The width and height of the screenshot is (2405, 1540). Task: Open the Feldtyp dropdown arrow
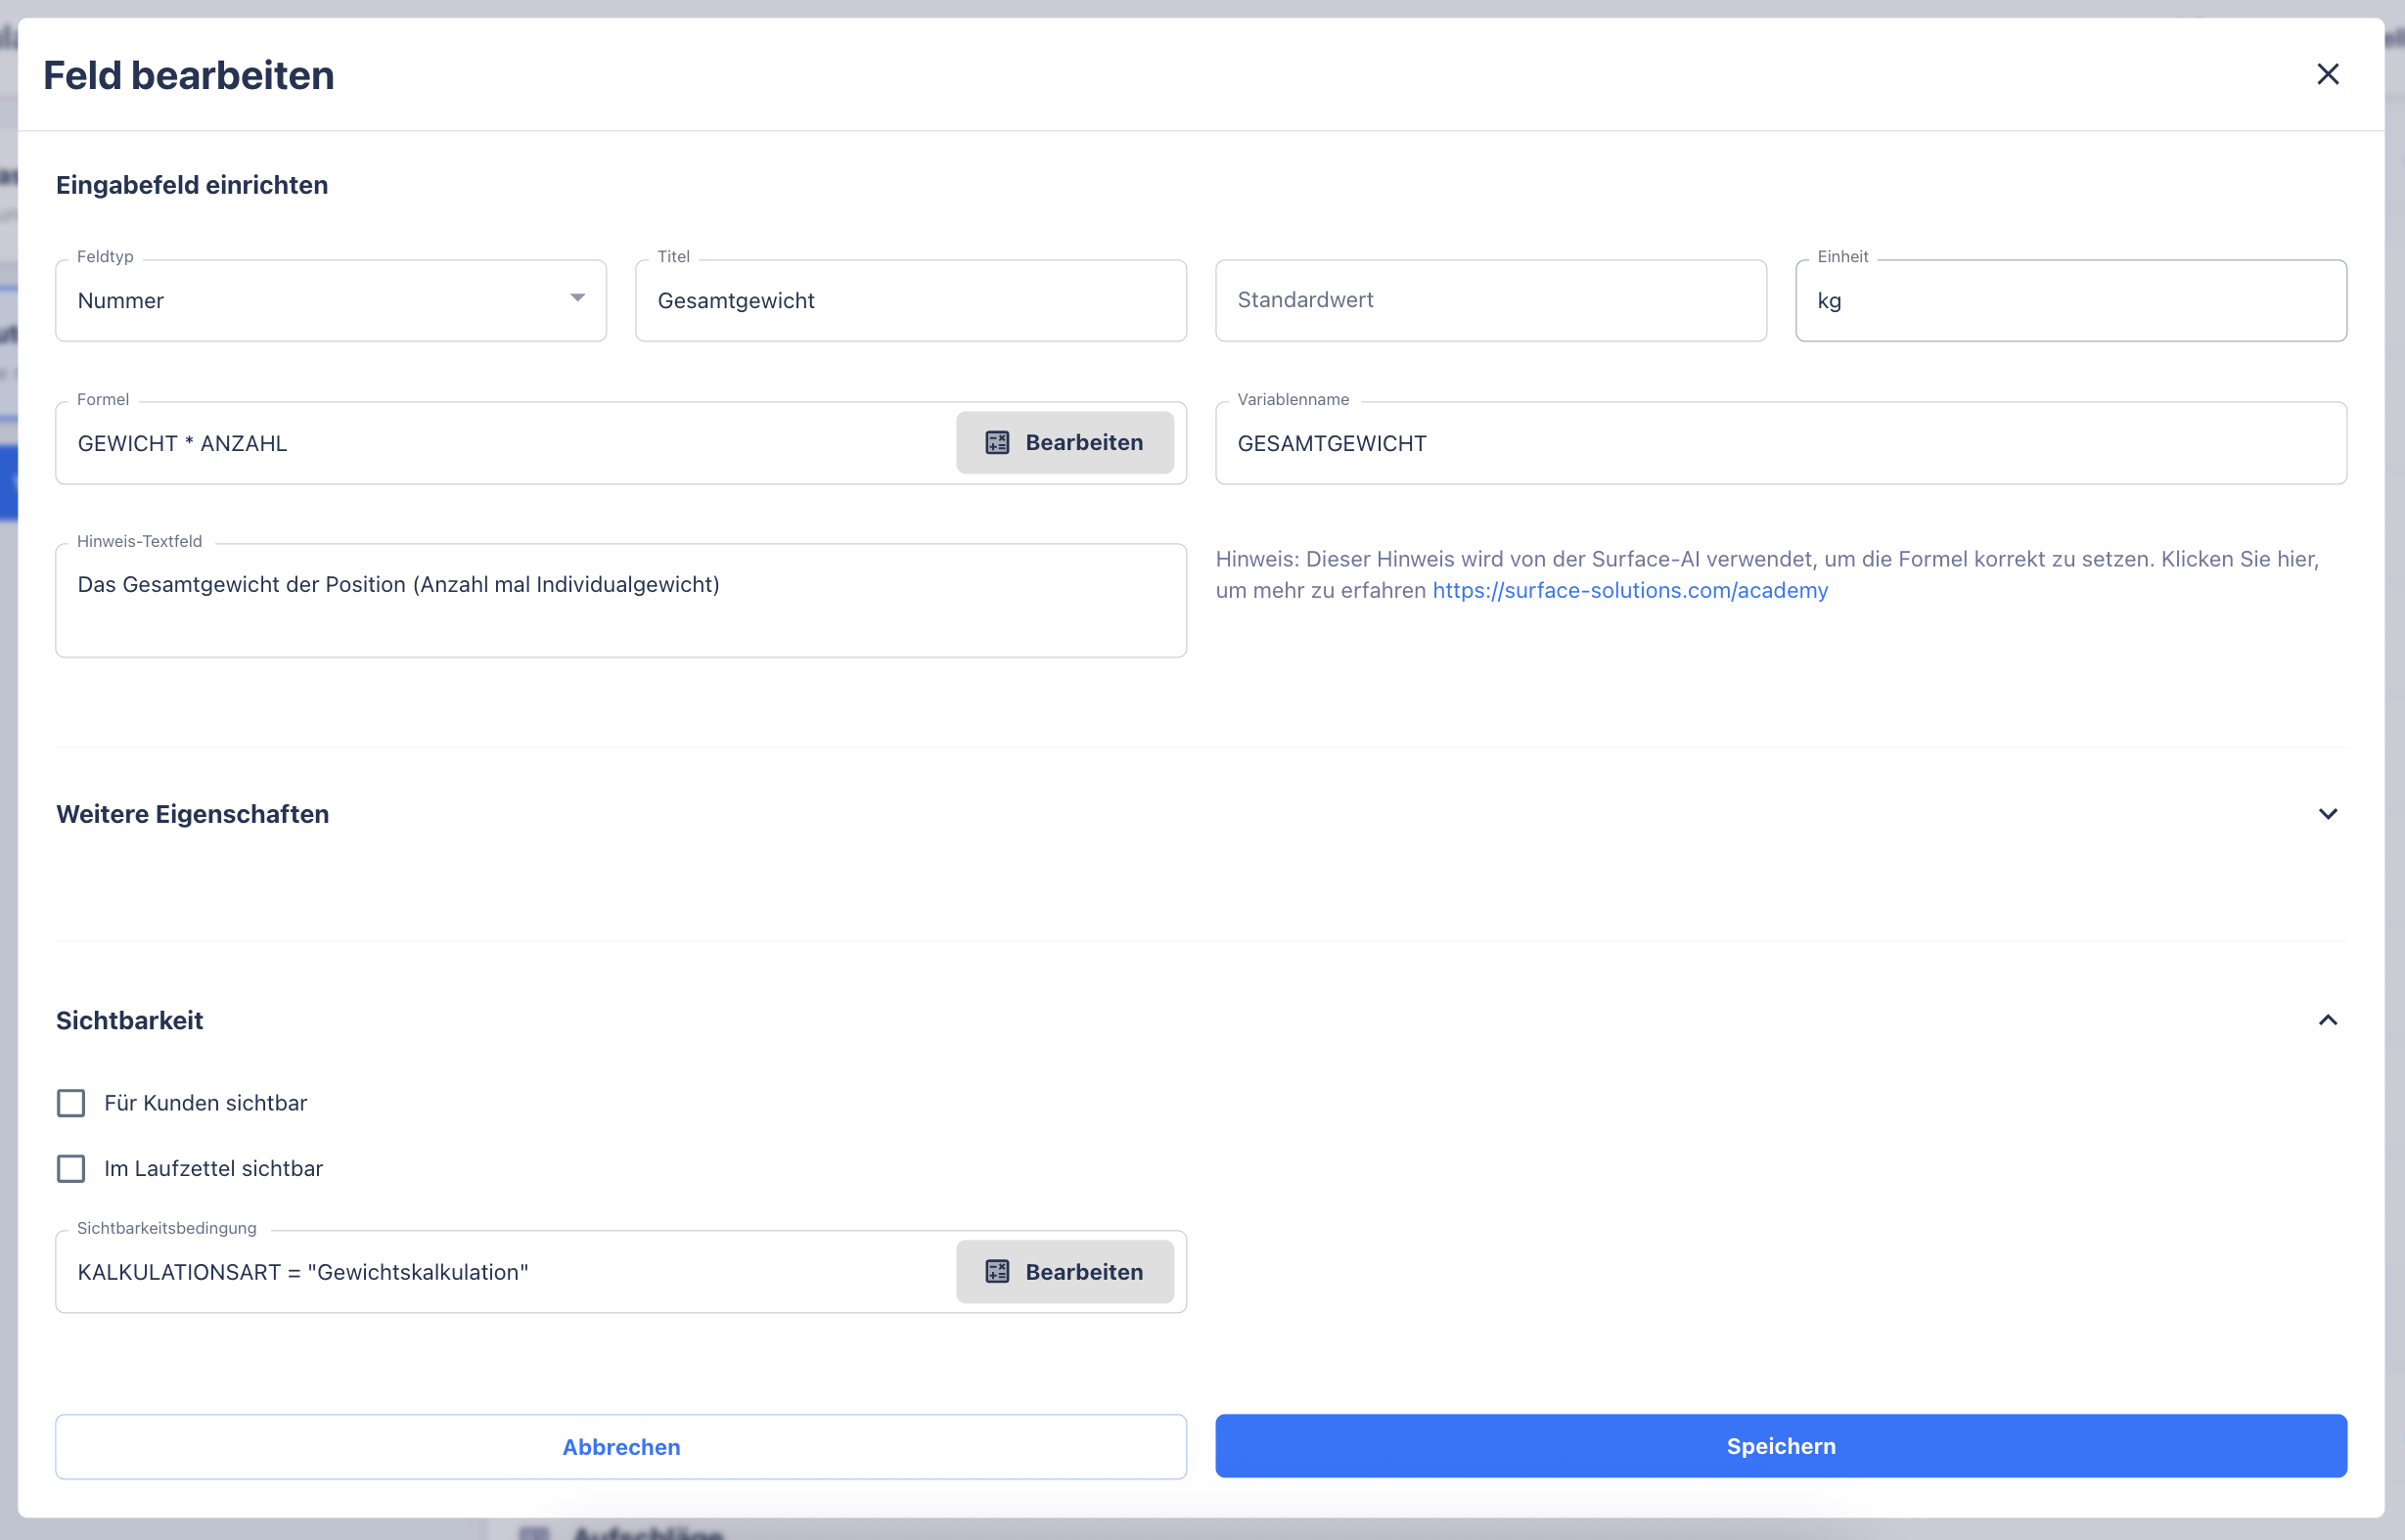[x=577, y=299]
